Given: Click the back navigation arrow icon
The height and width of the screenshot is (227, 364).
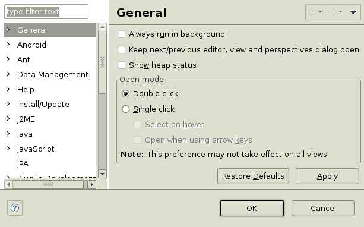Looking at the screenshot, I should pyautogui.click(x=313, y=12).
